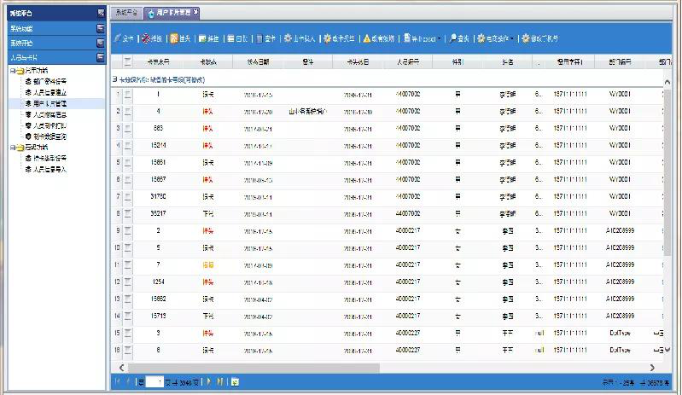Tick the checkbox for row 1
Screen dimensions: 682x395
click(128, 95)
